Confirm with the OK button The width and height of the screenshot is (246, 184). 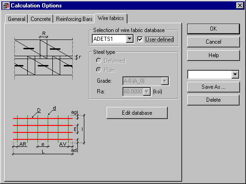point(214,29)
